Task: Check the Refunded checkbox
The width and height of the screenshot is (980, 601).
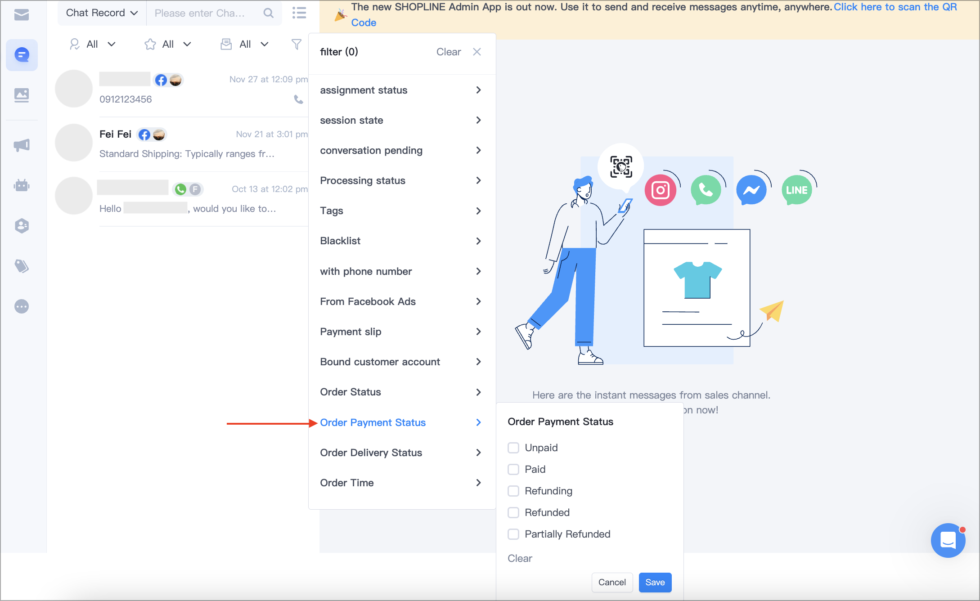Action: click(513, 512)
